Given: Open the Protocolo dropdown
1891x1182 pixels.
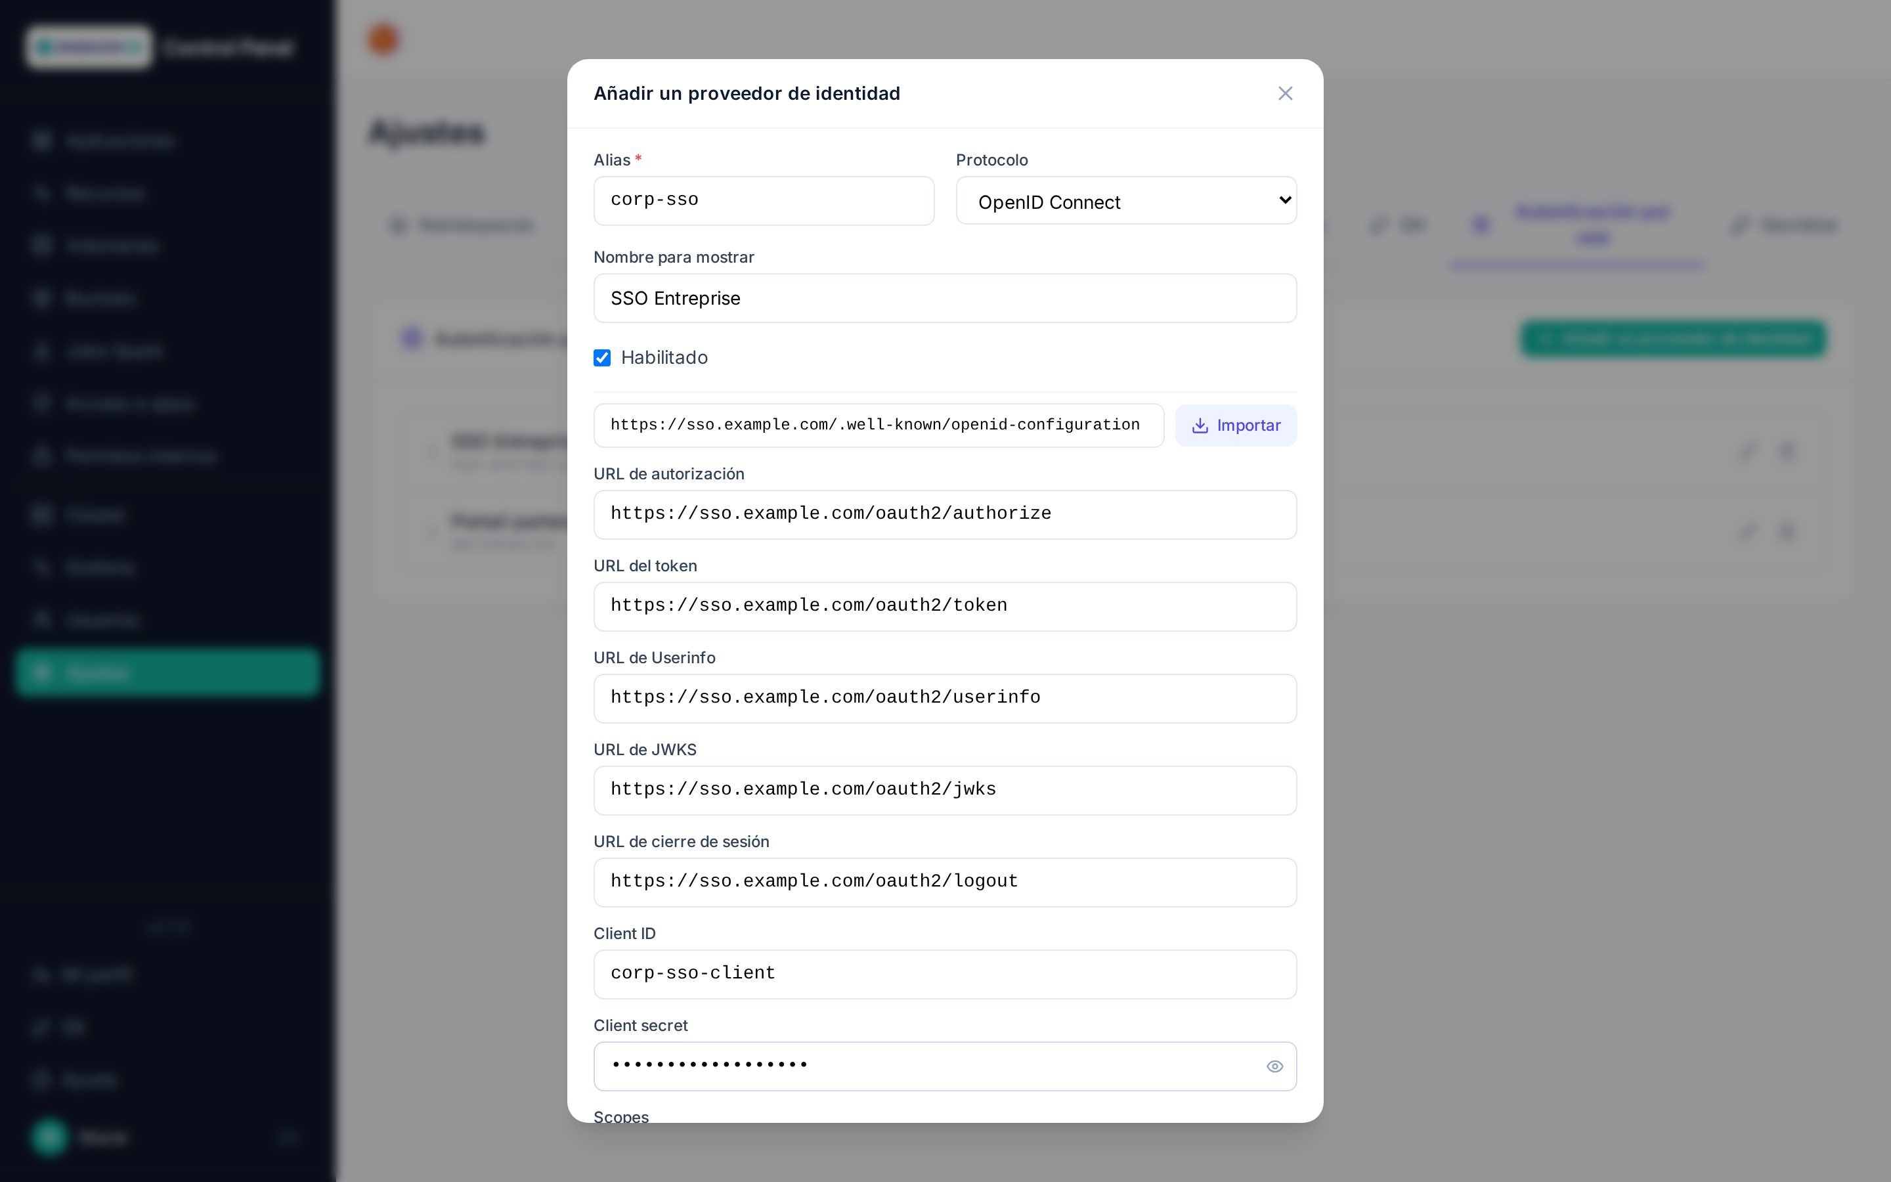Looking at the screenshot, I should 1126,201.
